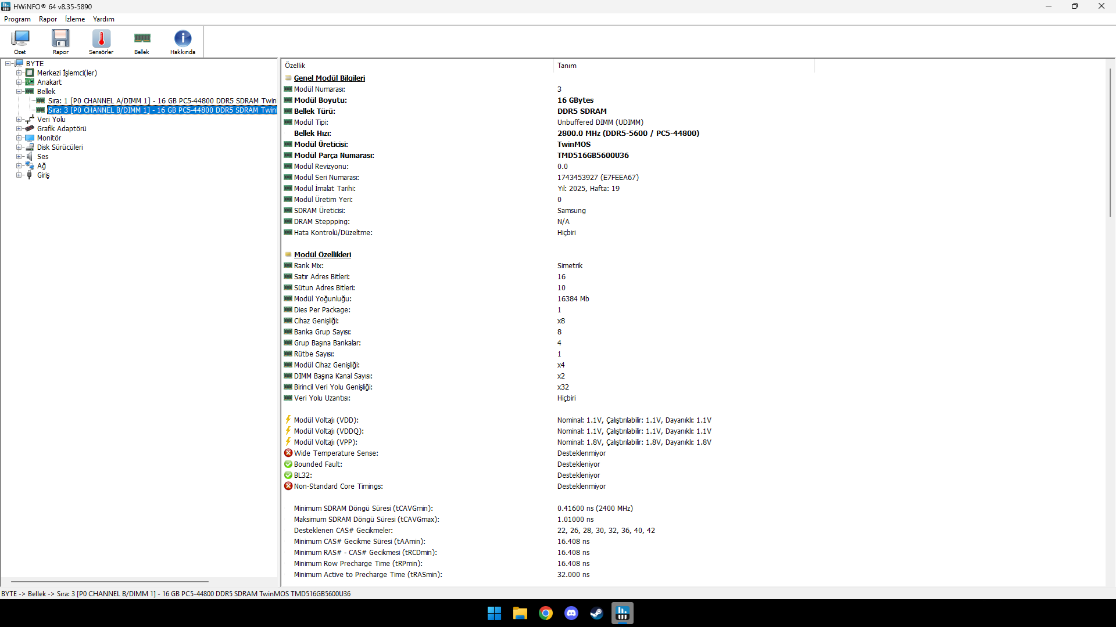Select the SDRAM Üreticisi row

(x=549, y=211)
